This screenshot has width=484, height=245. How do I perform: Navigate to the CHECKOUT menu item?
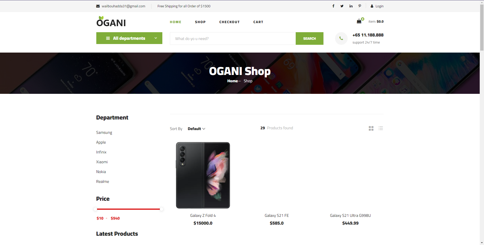tap(229, 22)
